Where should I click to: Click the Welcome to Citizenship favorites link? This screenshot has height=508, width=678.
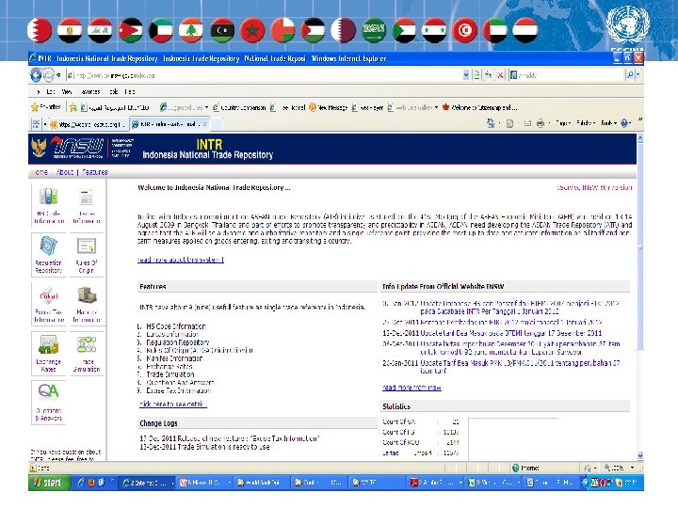pyautogui.click(x=479, y=107)
